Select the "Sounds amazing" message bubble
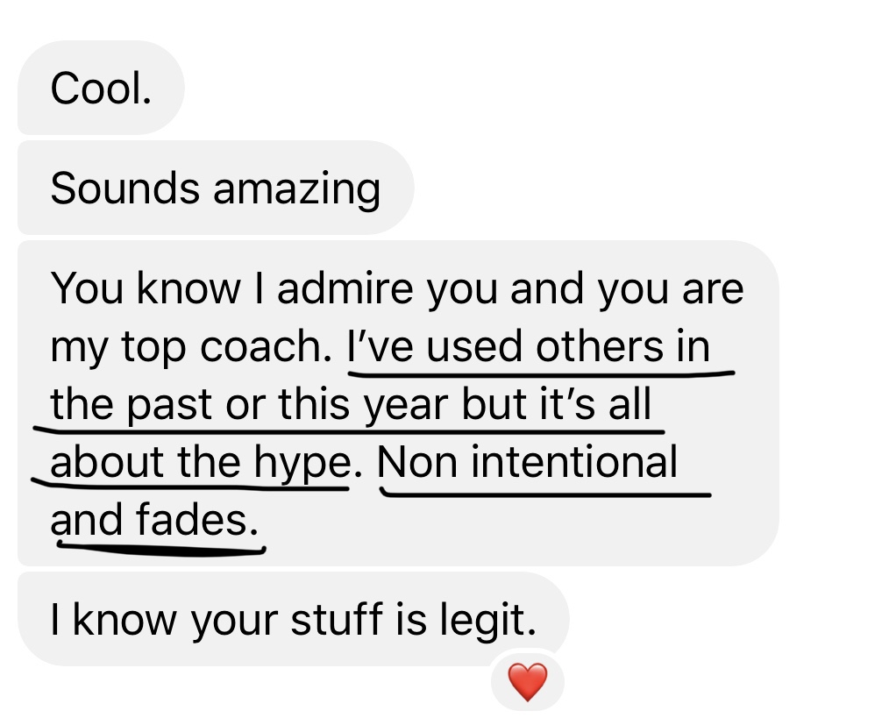Viewport: 889px width, 725px height. (215, 188)
